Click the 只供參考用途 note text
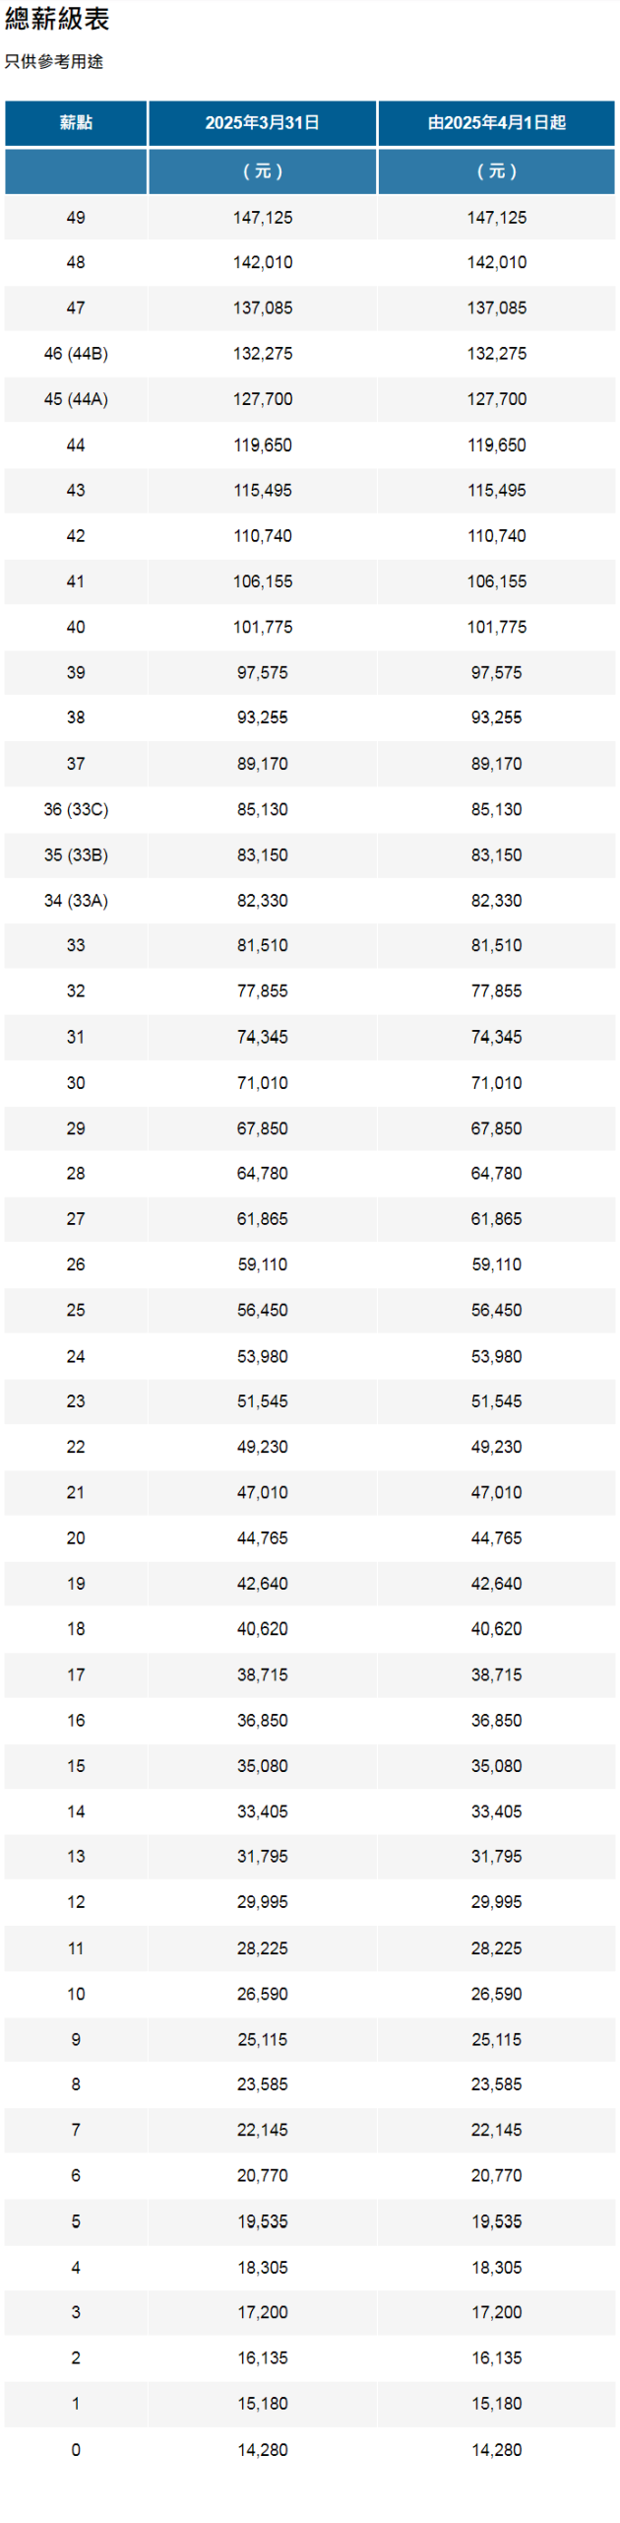This screenshot has height=2523, width=620. (x=54, y=61)
